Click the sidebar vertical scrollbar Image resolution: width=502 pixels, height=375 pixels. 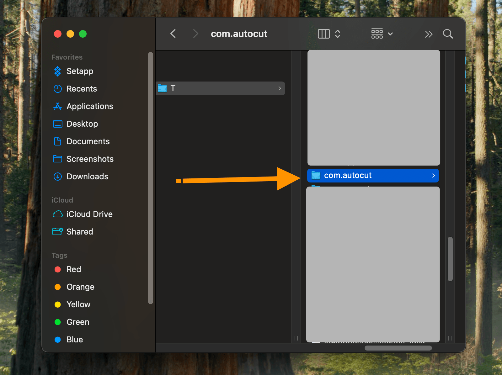(x=151, y=178)
